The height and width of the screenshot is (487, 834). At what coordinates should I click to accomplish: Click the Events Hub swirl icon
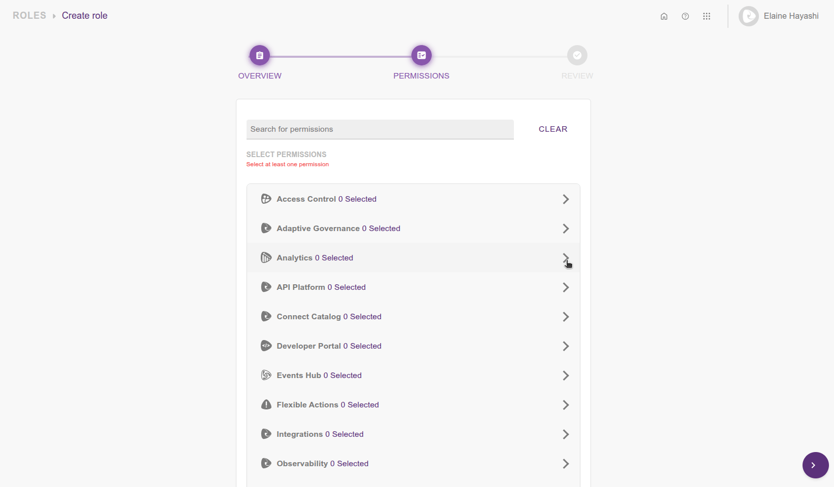[266, 375]
